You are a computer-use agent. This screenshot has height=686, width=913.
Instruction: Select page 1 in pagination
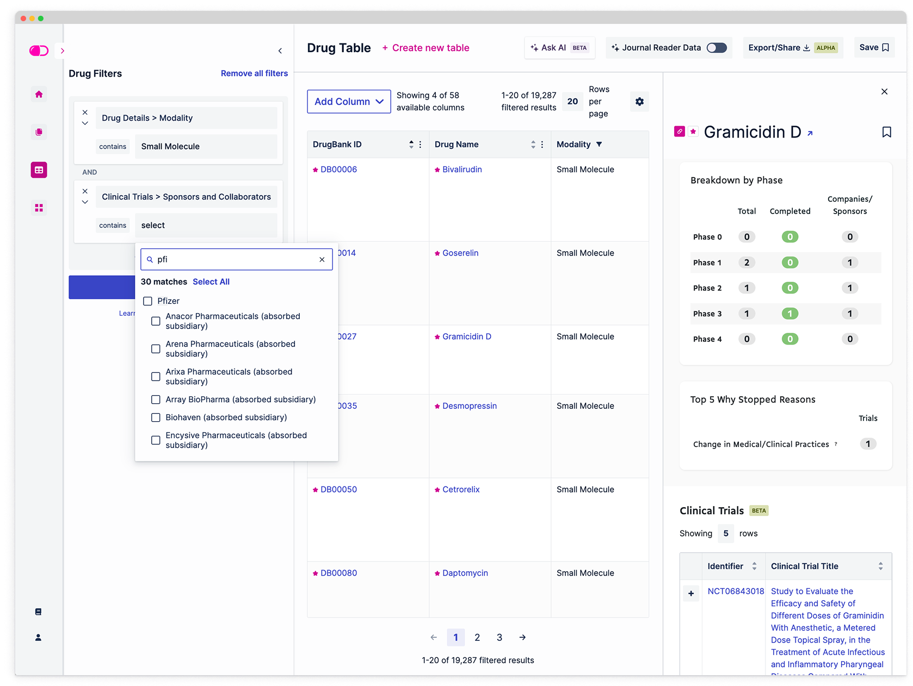pos(456,637)
